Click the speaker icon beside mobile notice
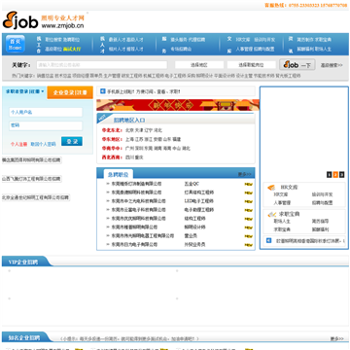 (103, 91)
